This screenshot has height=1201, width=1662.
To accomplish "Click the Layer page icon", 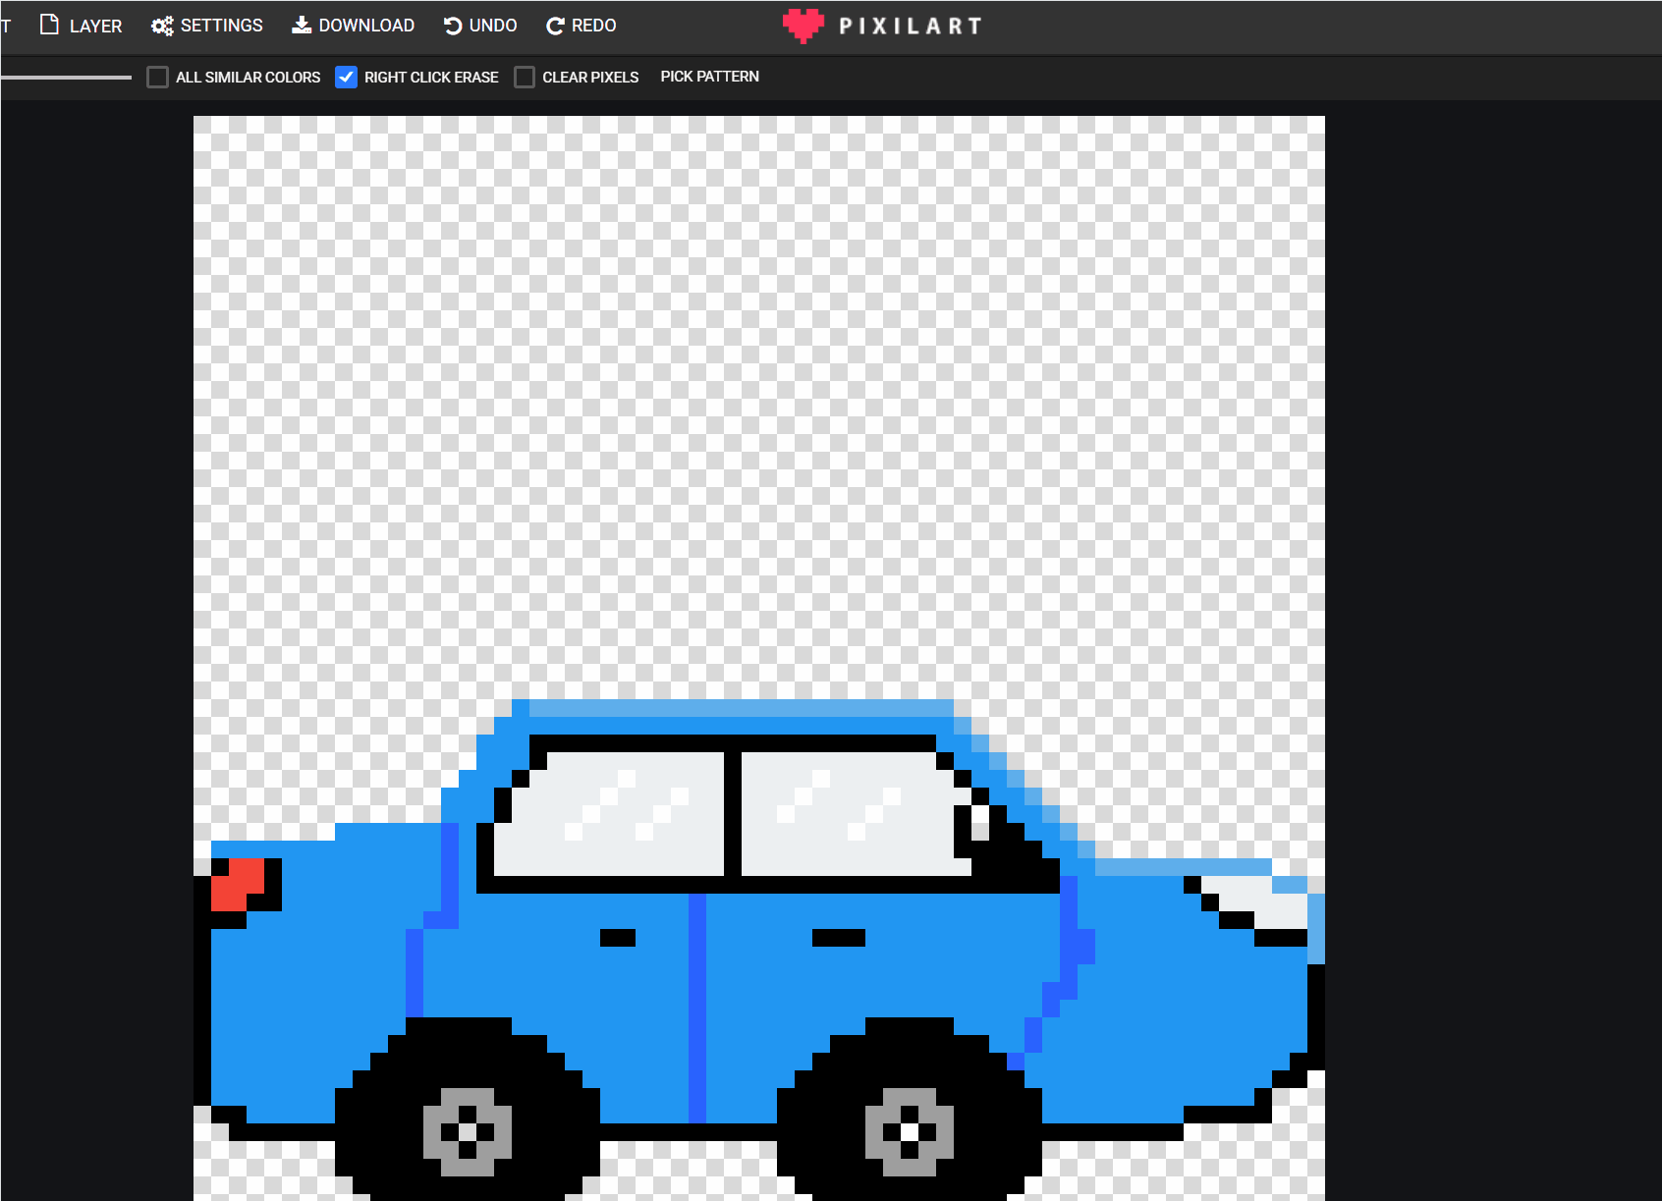I will [49, 25].
